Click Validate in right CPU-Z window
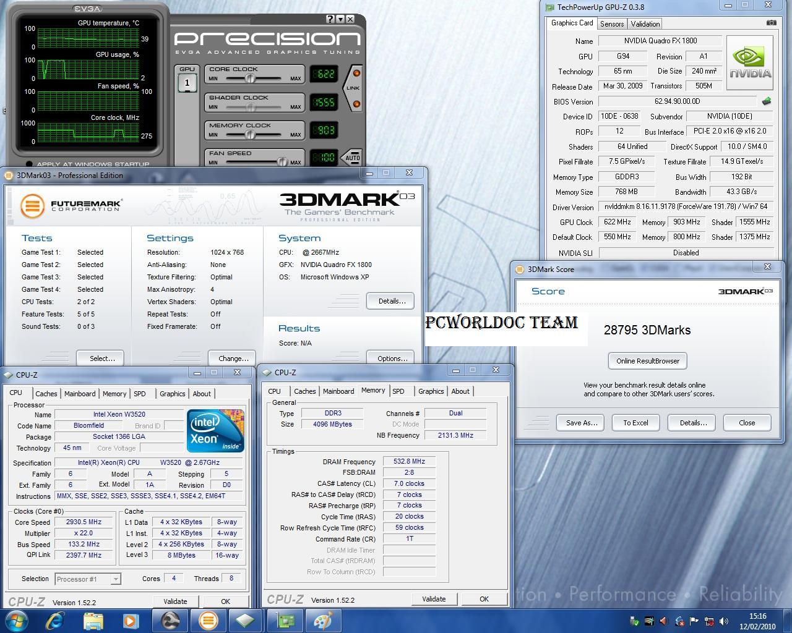The height and width of the screenshot is (633, 792). [434, 599]
